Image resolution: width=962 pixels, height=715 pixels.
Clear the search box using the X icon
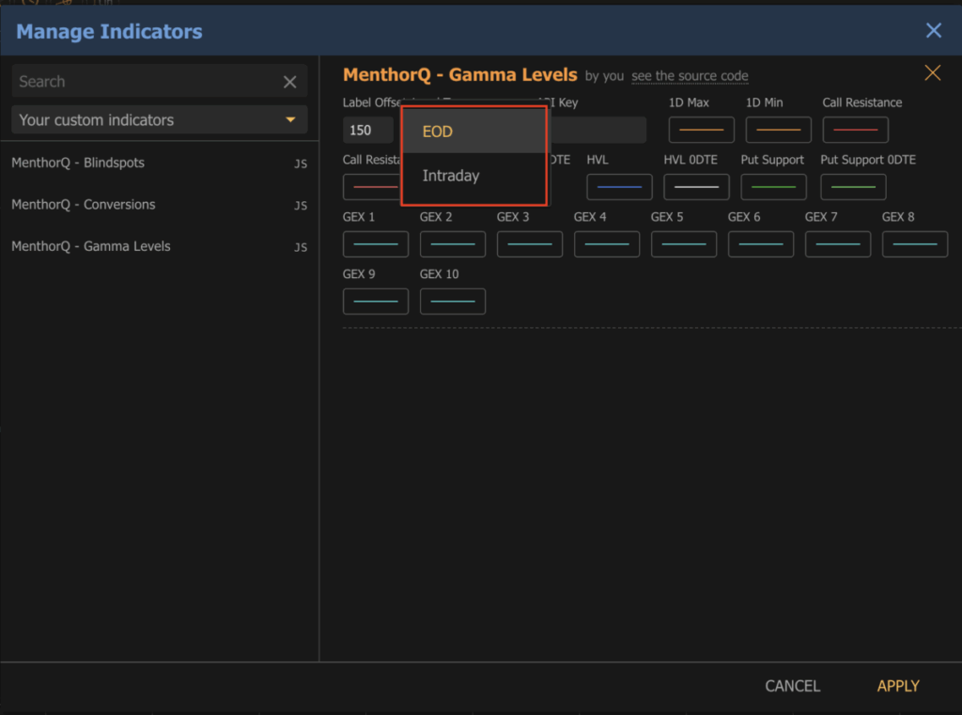(x=289, y=81)
